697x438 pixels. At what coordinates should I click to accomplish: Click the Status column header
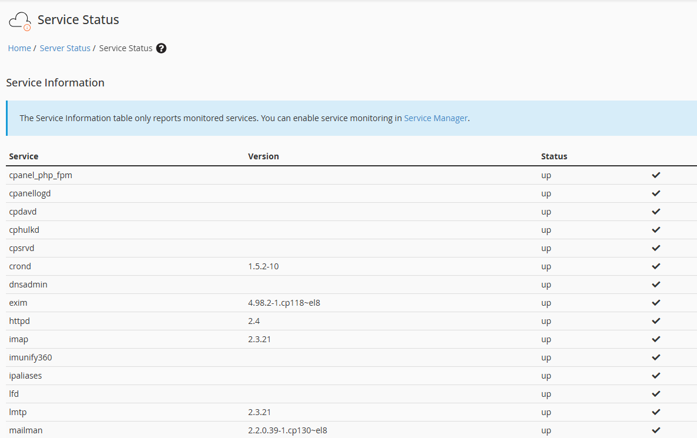554,156
